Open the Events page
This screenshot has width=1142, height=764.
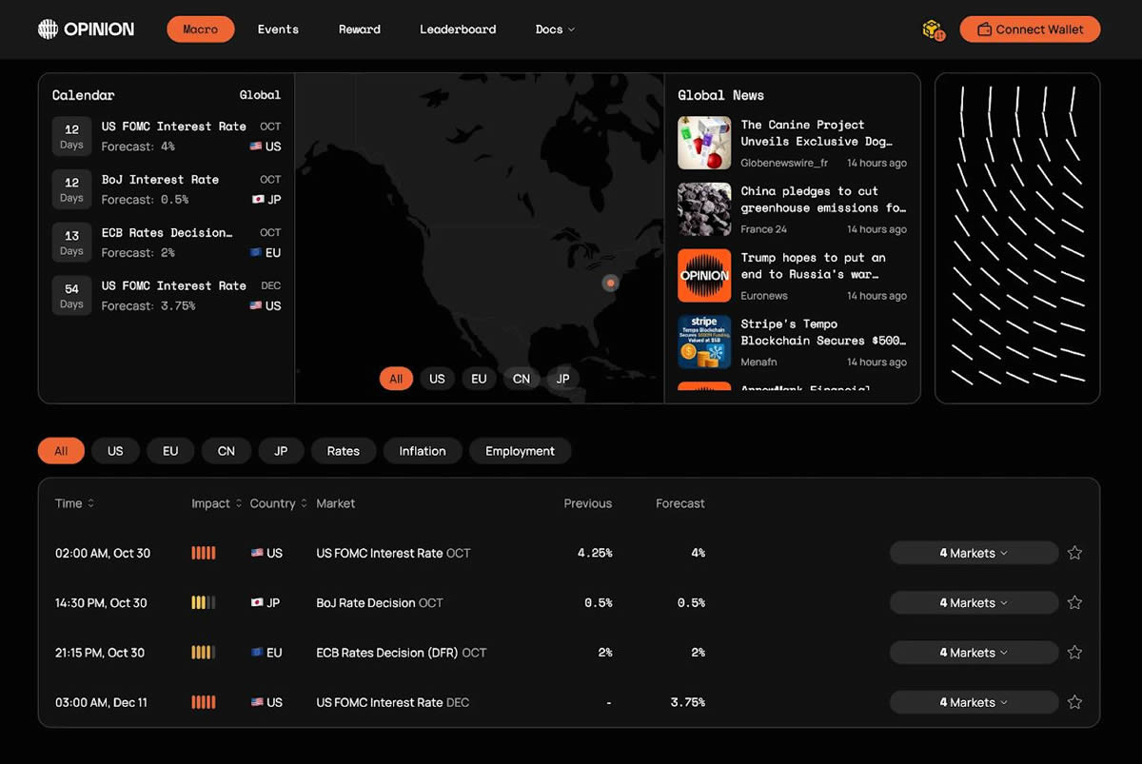pyautogui.click(x=278, y=29)
